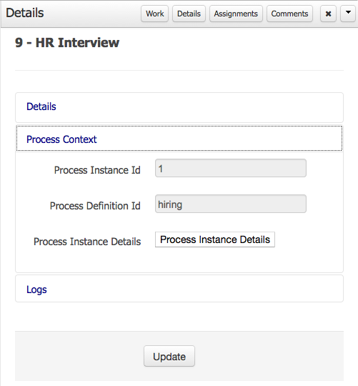
Task: Click the X close icon in header
Action: point(328,14)
